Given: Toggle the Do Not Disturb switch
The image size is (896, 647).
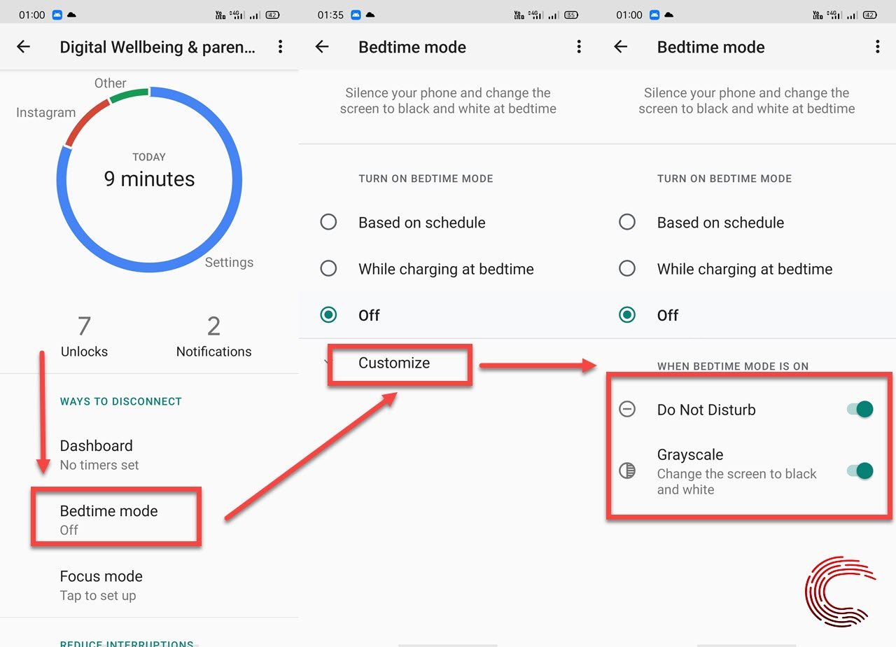Looking at the screenshot, I should (860, 410).
